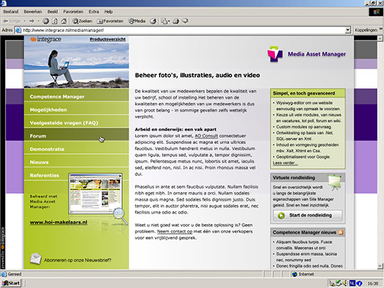Screen dimensions: 384x288
Task: Open the Extra menu
Action: tap(94, 11)
